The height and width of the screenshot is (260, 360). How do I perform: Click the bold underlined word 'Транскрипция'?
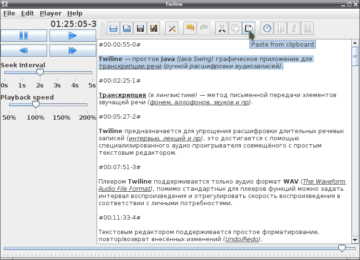(123, 95)
